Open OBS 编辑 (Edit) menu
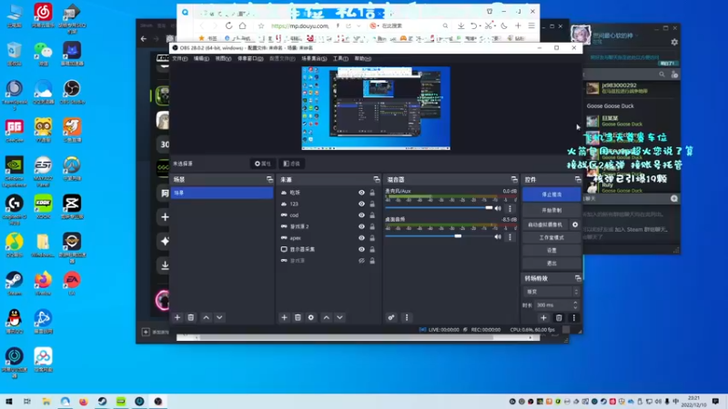This screenshot has width=728, height=409. 201,59
